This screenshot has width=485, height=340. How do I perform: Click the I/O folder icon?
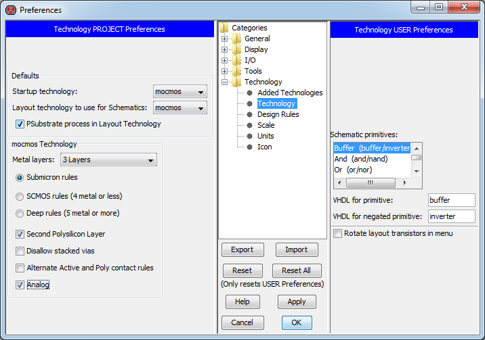tap(237, 60)
